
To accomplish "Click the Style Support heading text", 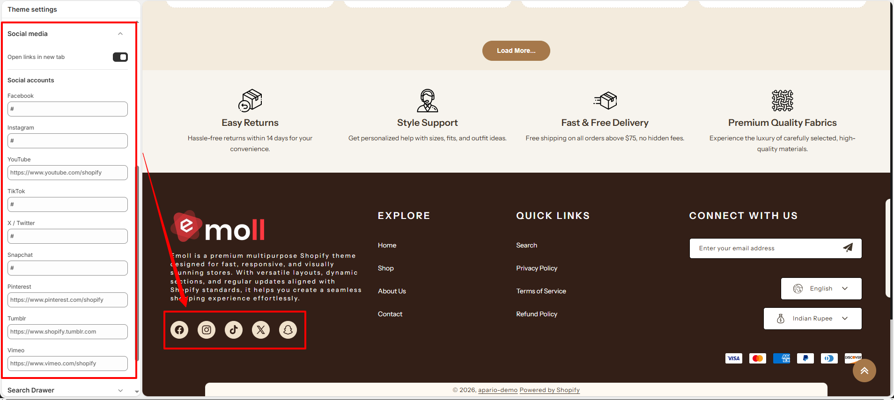I will [x=428, y=123].
